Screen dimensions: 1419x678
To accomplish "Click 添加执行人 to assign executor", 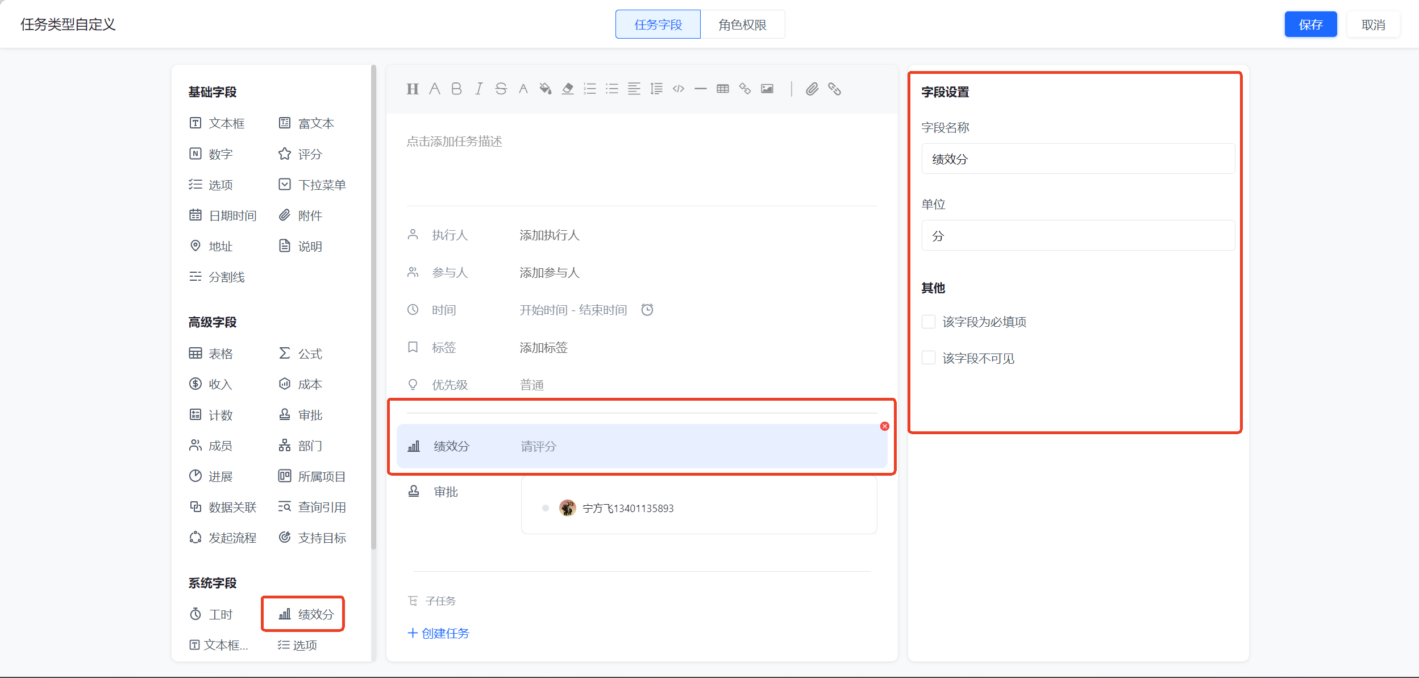I will point(550,235).
